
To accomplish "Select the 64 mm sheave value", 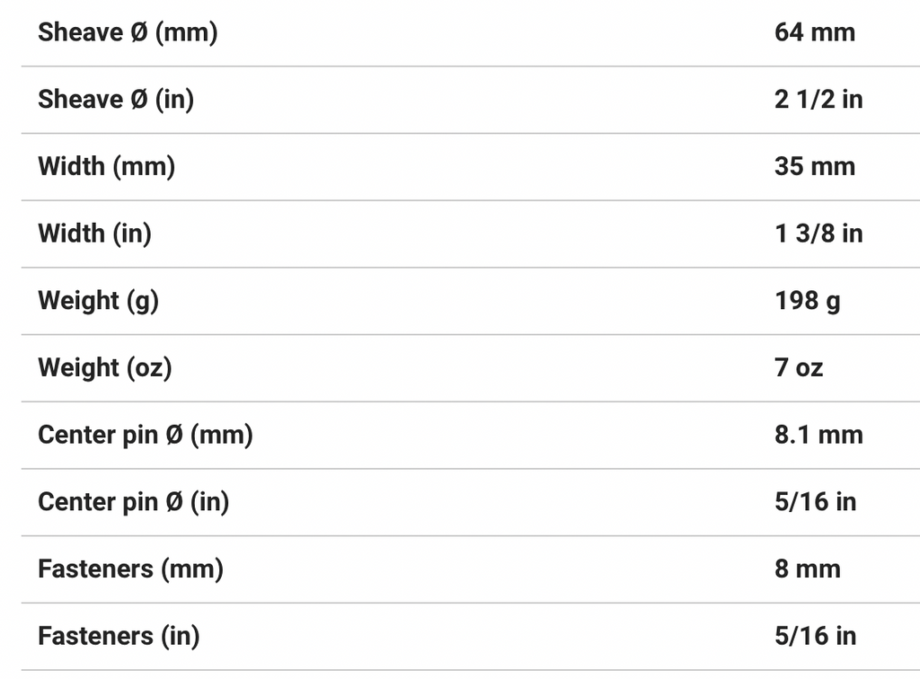I will [814, 32].
